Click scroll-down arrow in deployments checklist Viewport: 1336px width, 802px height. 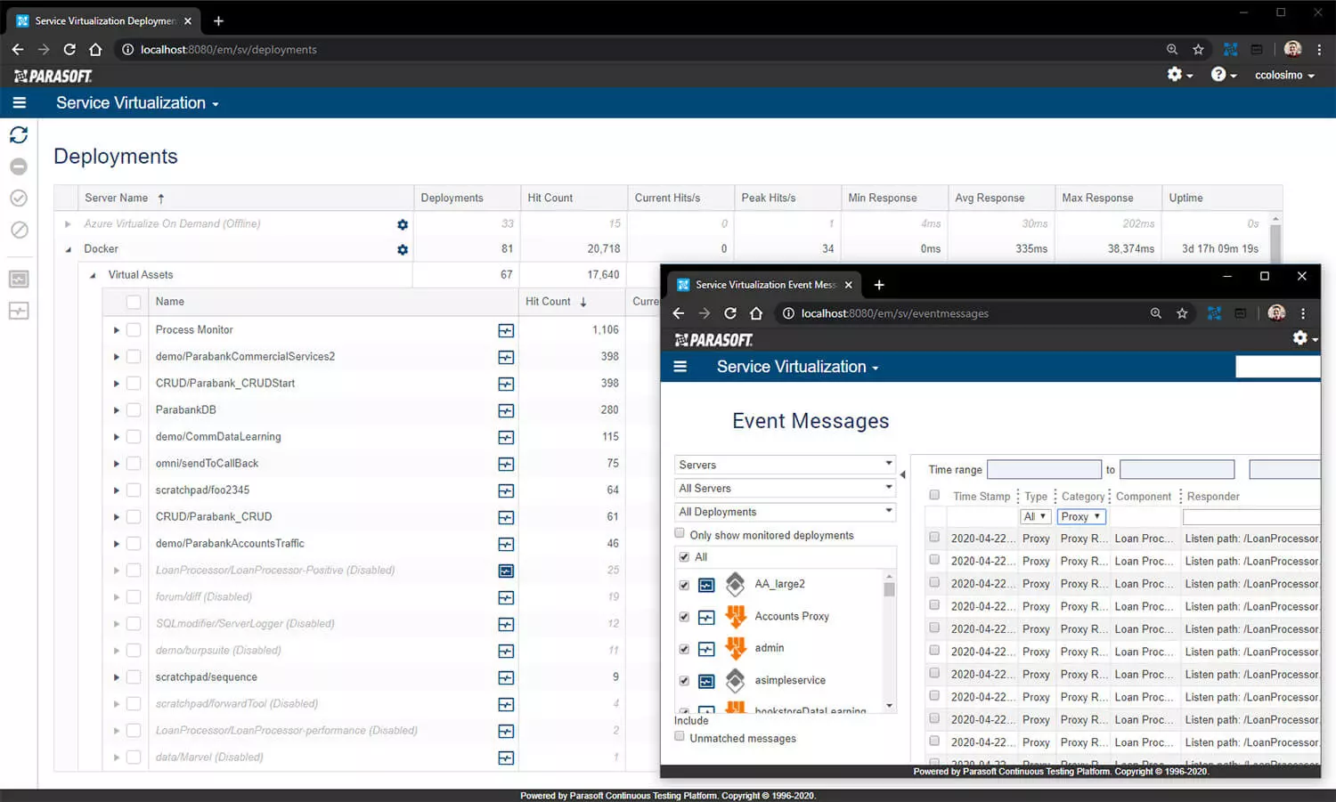tap(889, 706)
